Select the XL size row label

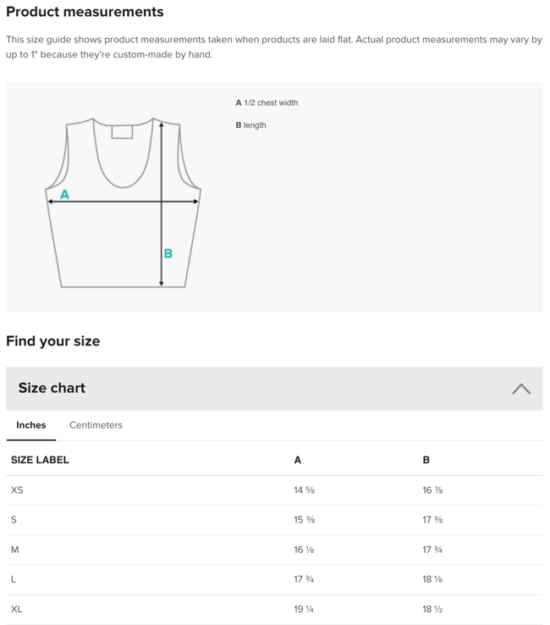coord(17,609)
